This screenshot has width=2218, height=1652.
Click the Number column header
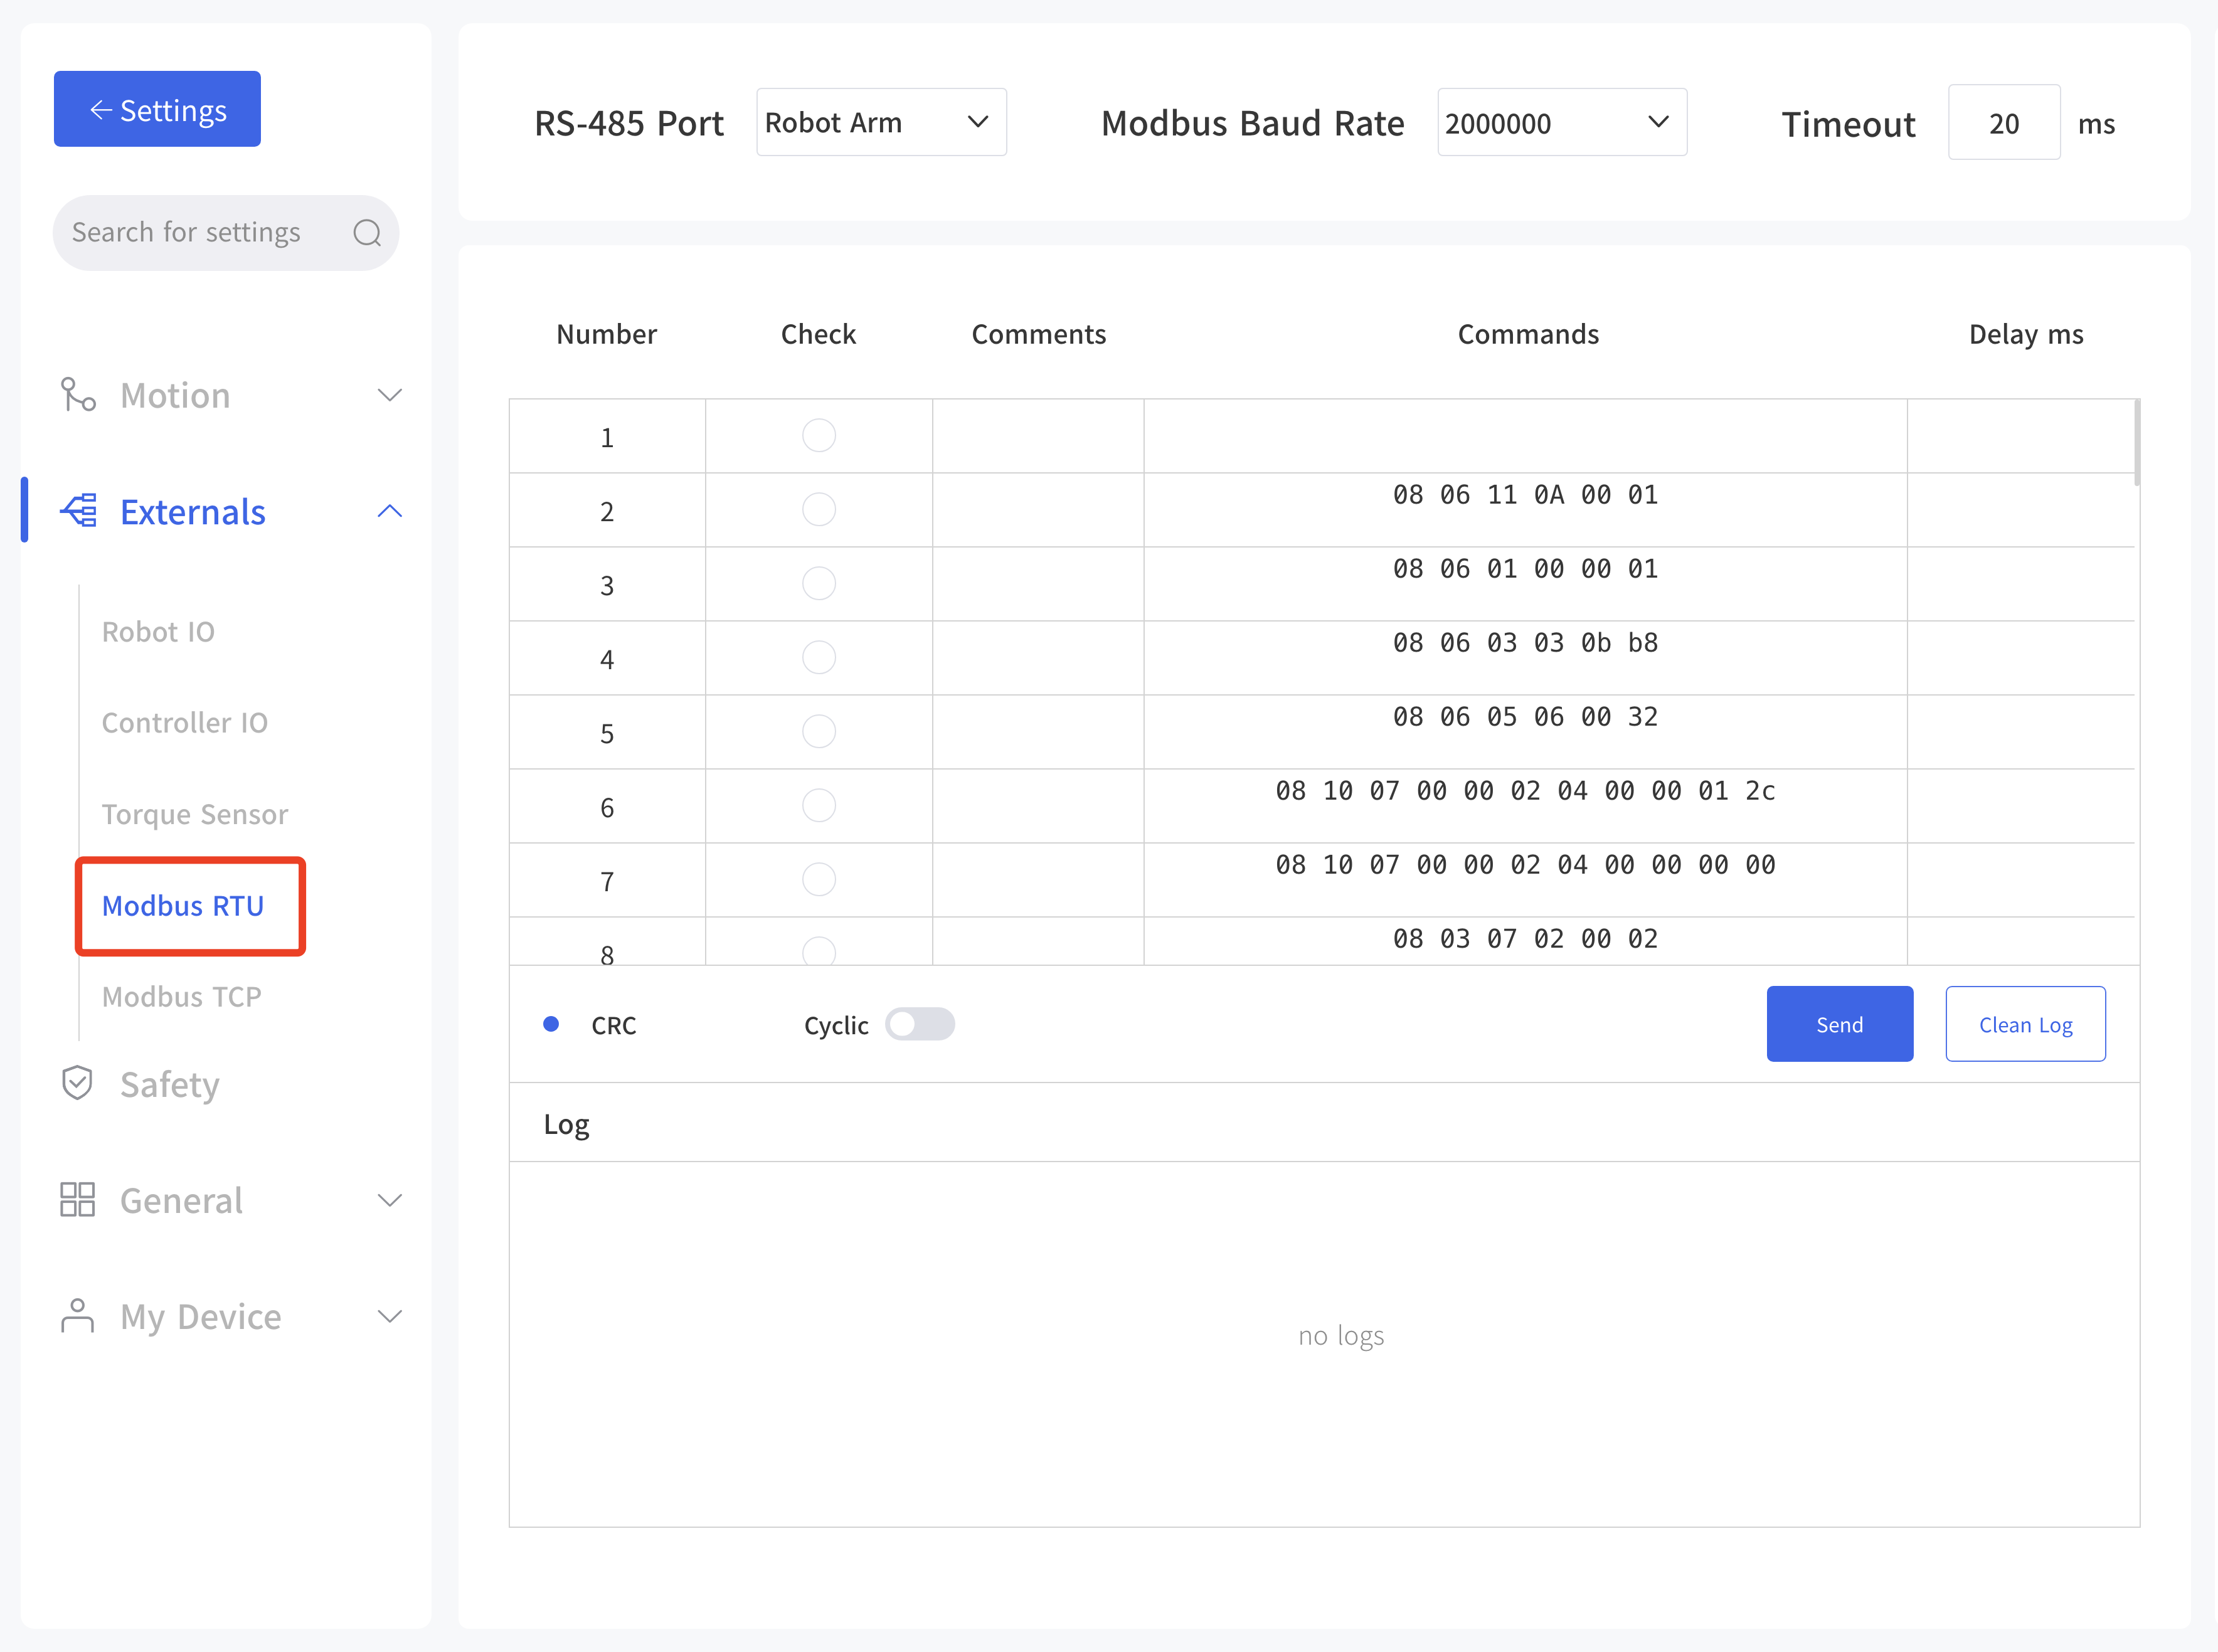pos(606,334)
